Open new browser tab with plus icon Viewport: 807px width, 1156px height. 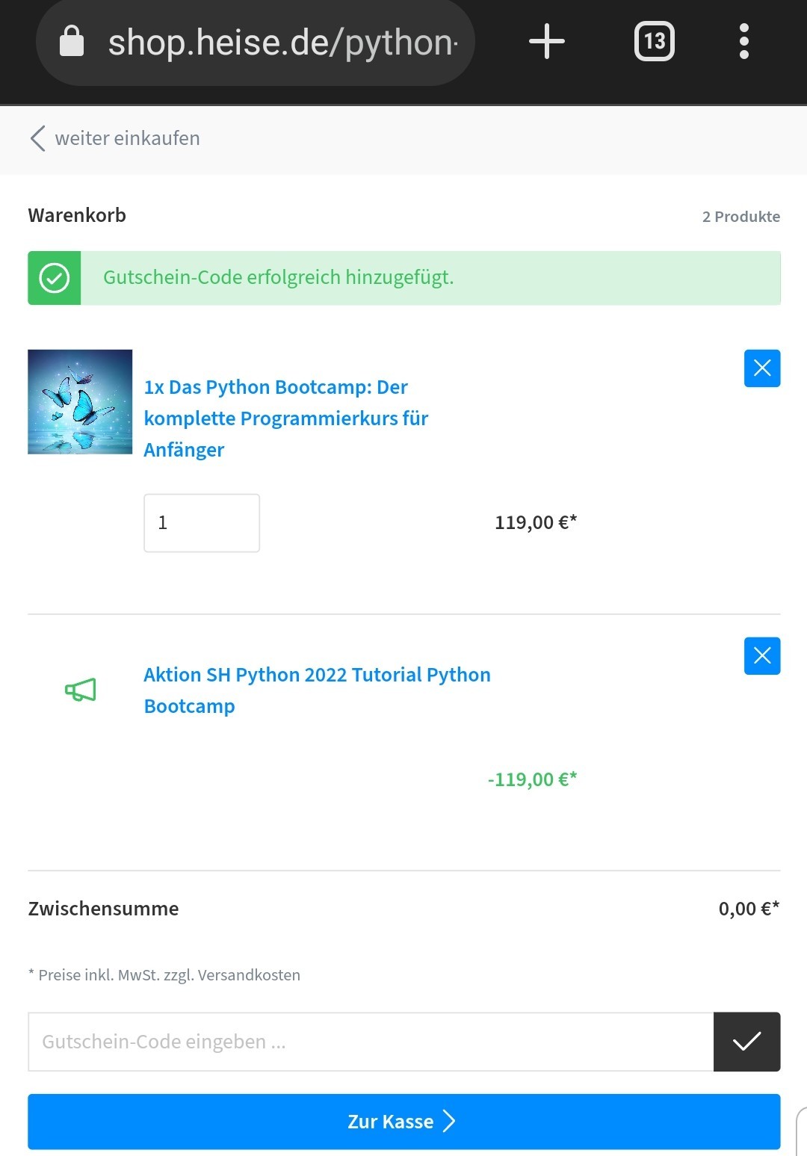click(547, 41)
